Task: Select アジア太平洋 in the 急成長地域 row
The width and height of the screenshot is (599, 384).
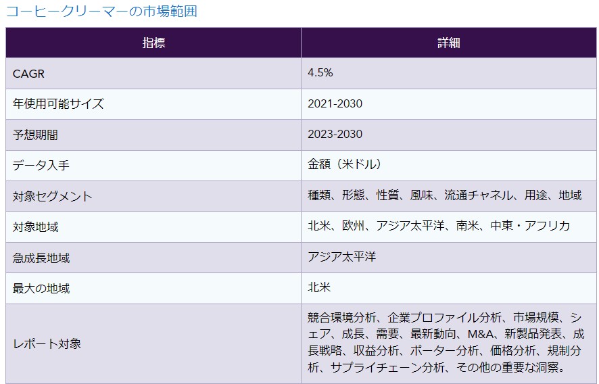Action: pos(342,256)
